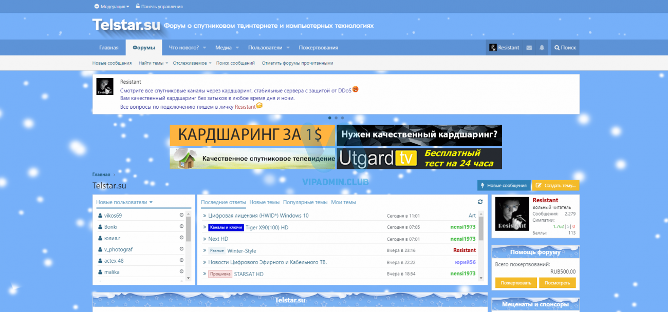Open nensi1973 author link on Next HD row
Screen dimensions: 668x312
[463, 239]
